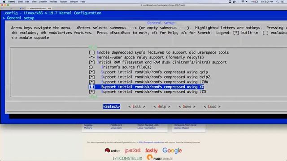The width and height of the screenshot is (287, 161).
Task: Open the View menu
Action: [34, 2]
